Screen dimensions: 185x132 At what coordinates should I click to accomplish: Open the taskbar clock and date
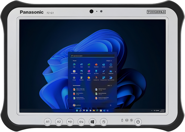pyautogui.click(x=162, y=111)
